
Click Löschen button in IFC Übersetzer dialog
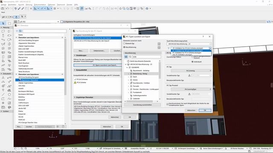click(29, 127)
